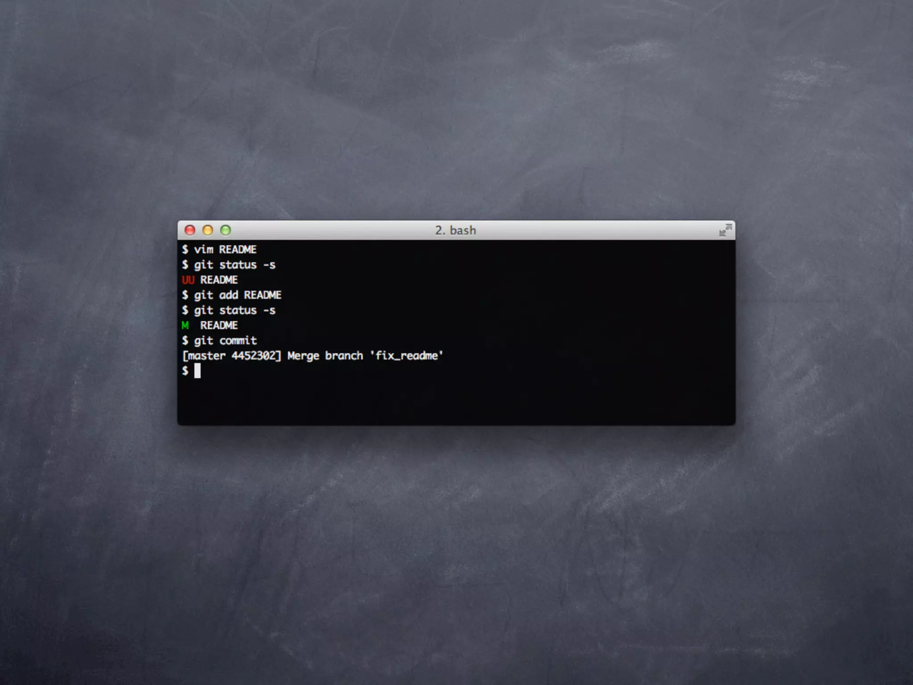Click the green zoom window button
This screenshot has width=913, height=685.
(x=226, y=230)
